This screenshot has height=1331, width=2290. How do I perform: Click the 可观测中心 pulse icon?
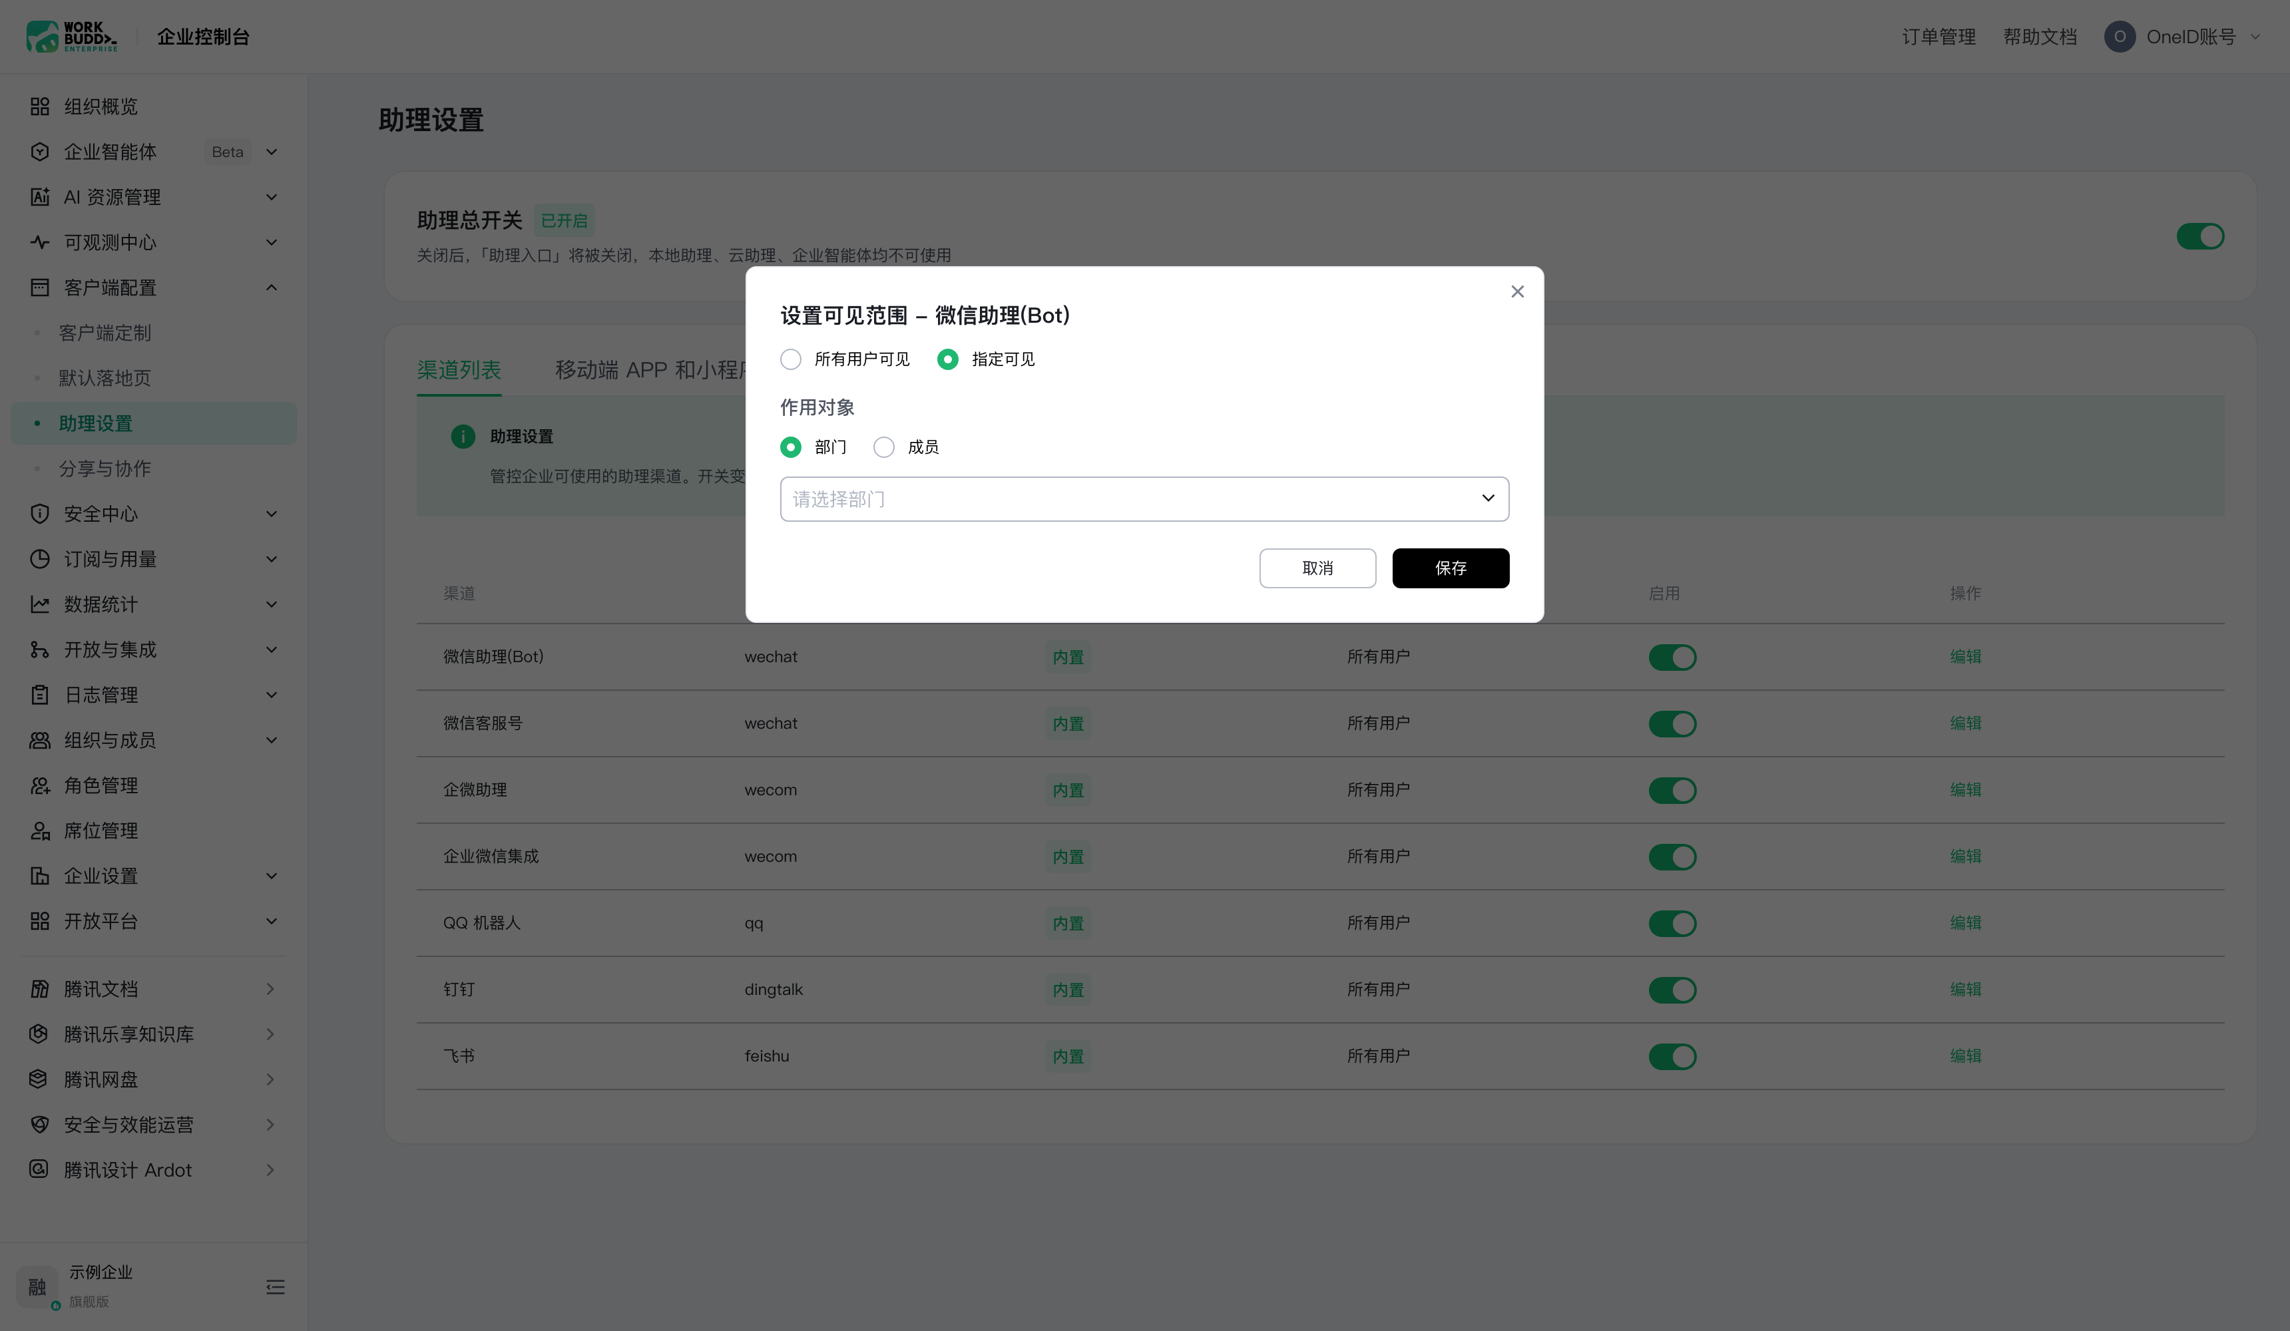pos(39,243)
